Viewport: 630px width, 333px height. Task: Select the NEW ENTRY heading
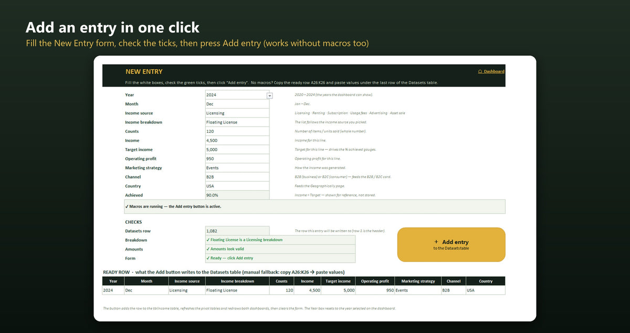pos(144,71)
